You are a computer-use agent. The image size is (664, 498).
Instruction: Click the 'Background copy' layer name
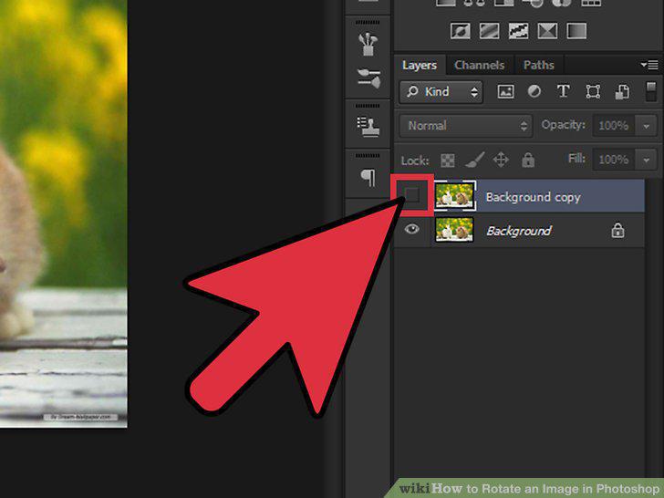click(x=533, y=197)
